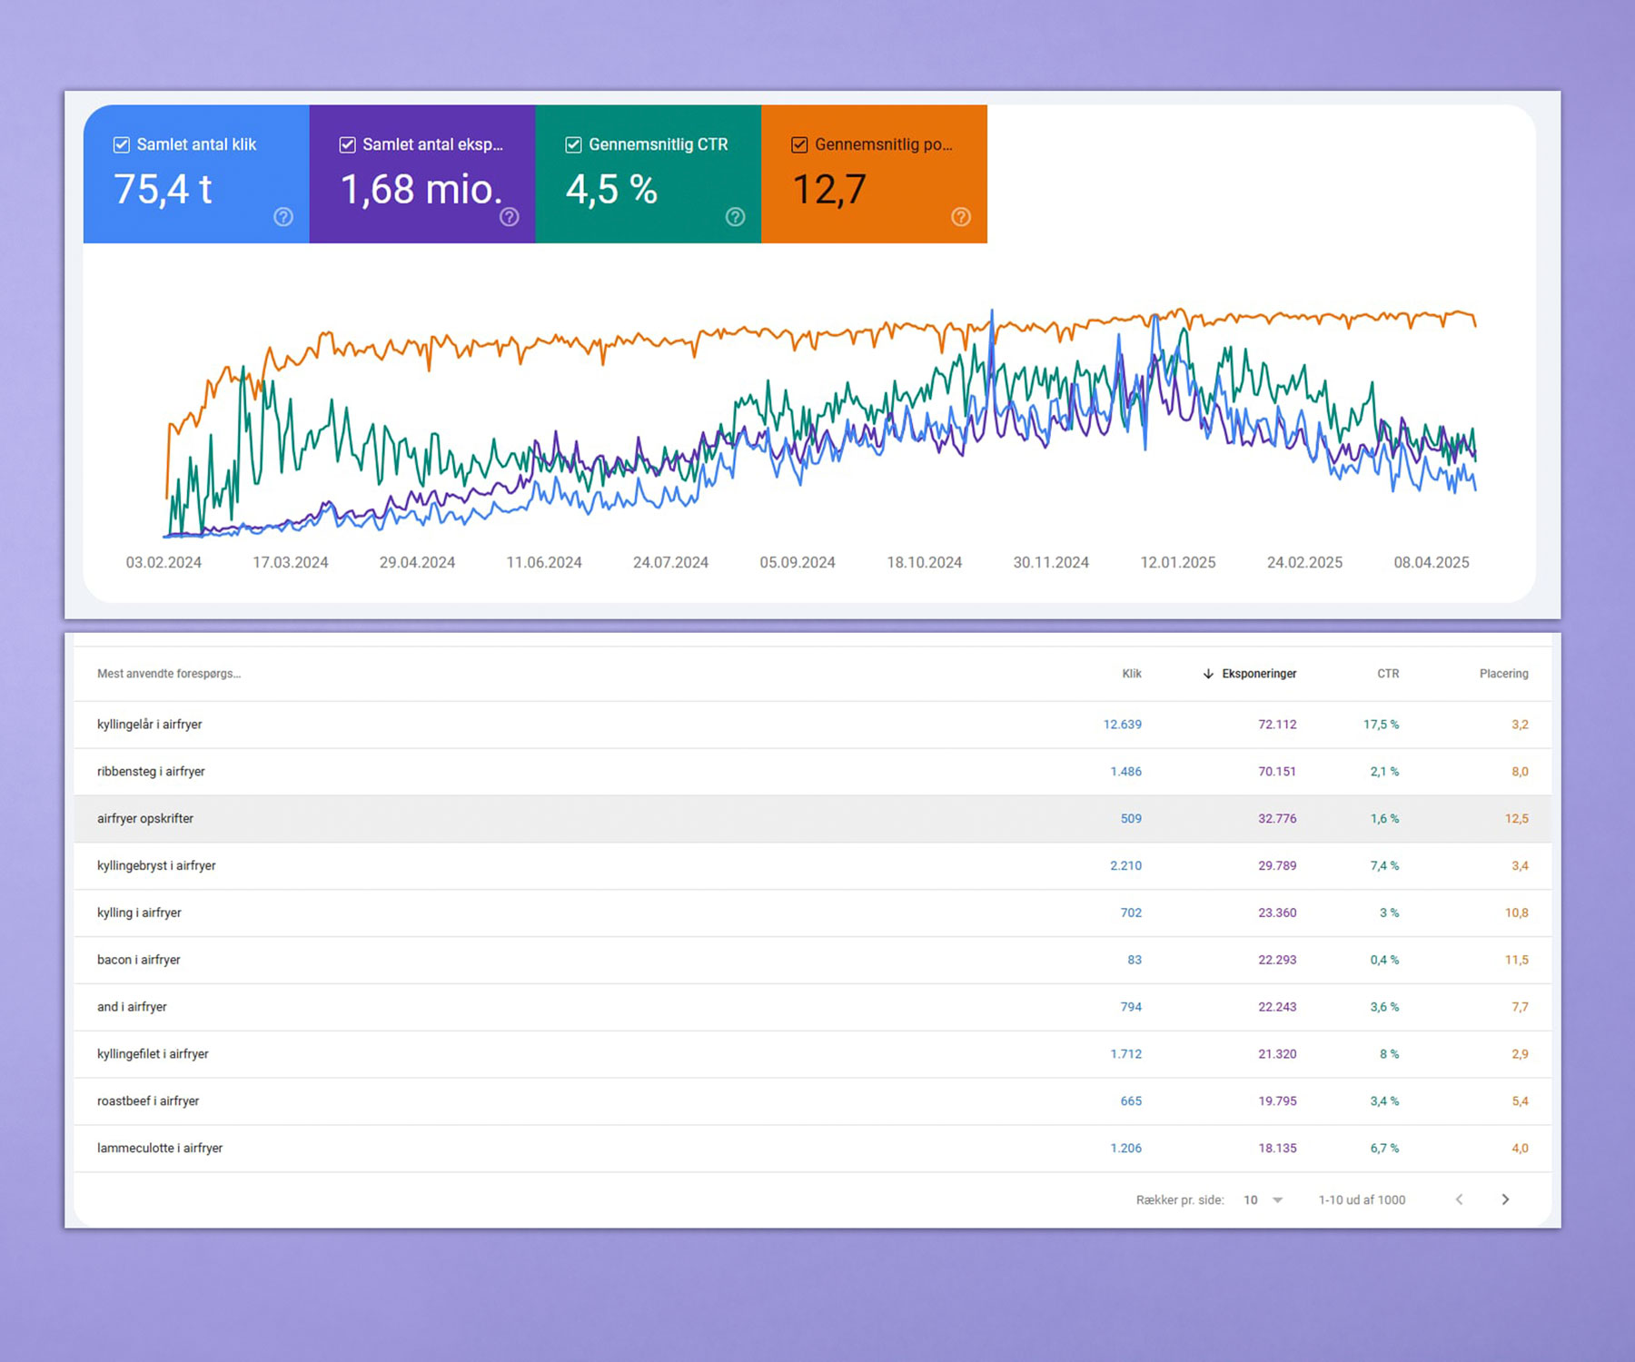Sort table by Placering column header
The width and height of the screenshot is (1635, 1362).
click(1503, 674)
